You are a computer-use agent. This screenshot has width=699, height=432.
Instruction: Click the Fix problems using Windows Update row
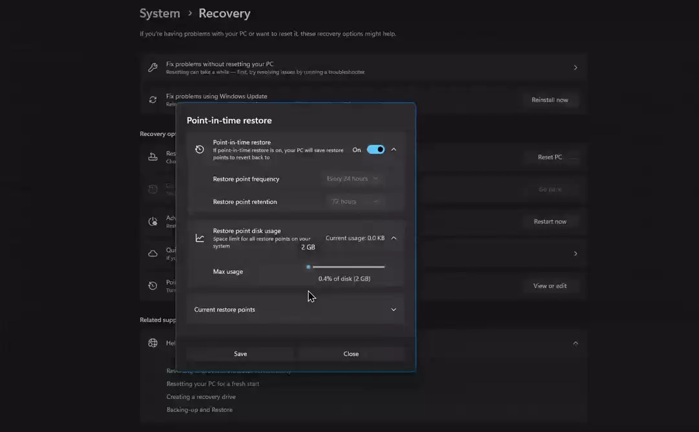[363, 100]
